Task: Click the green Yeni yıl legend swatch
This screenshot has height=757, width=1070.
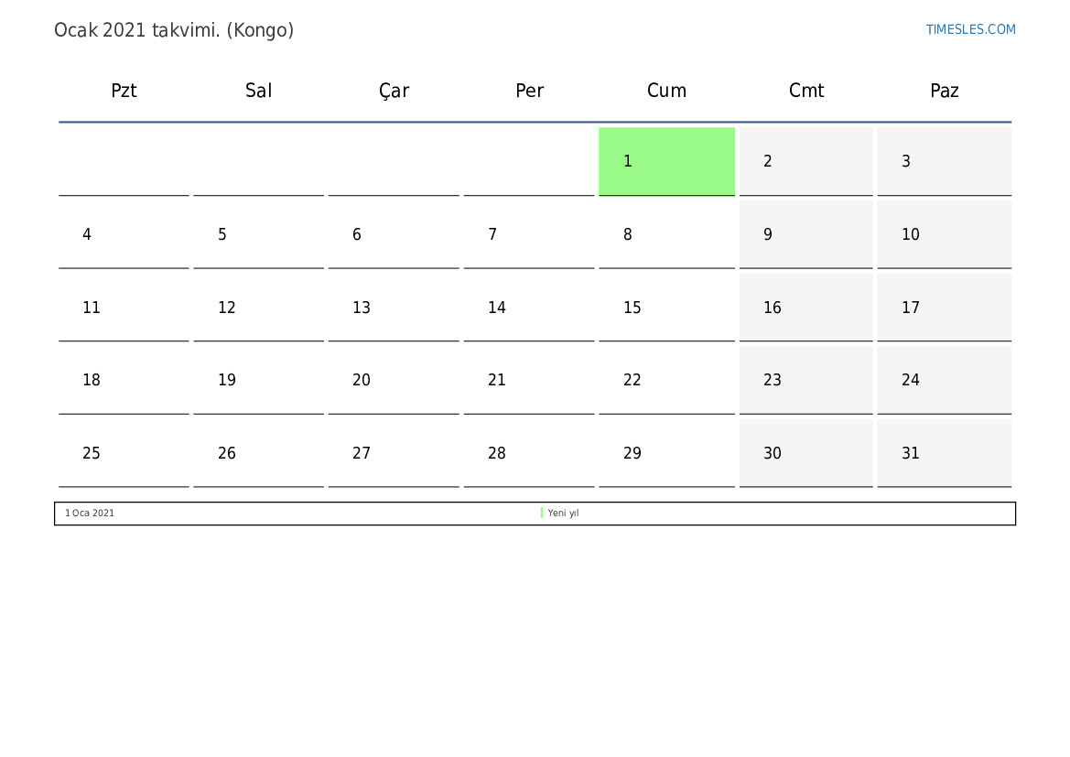Action: pyautogui.click(x=542, y=514)
